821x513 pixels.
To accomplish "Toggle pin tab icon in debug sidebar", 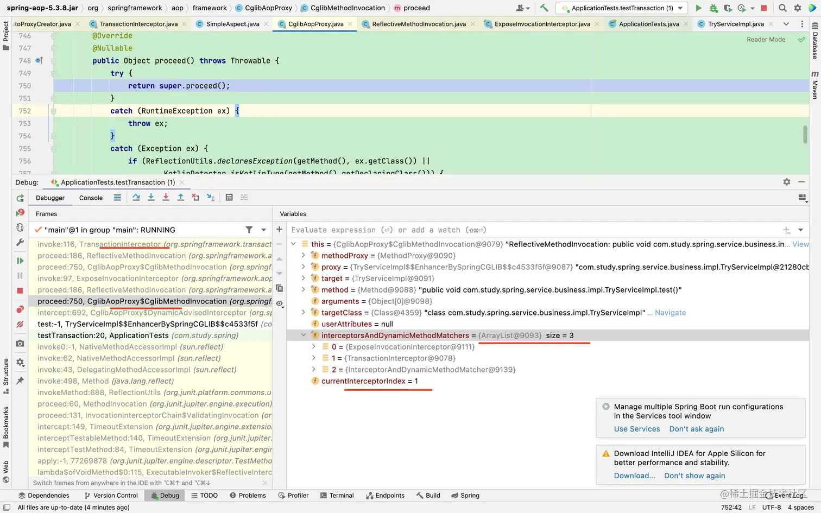I will pos(20,381).
